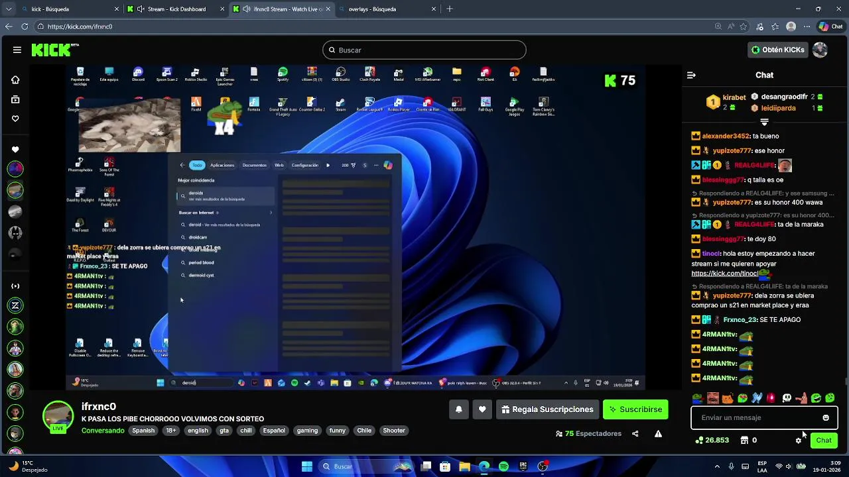
Task: Open the Browse icon in sidebar
Action: pyautogui.click(x=15, y=99)
